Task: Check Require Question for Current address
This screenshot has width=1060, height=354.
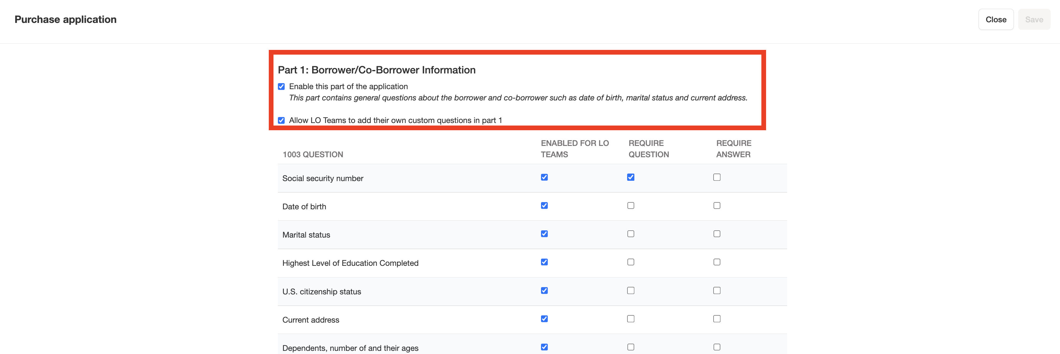Action: pos(630,319)
